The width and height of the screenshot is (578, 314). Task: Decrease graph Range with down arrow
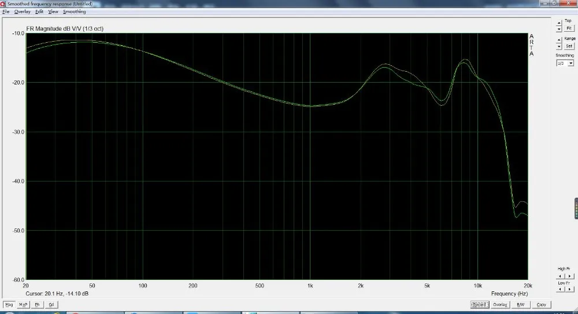pos(559,46)
